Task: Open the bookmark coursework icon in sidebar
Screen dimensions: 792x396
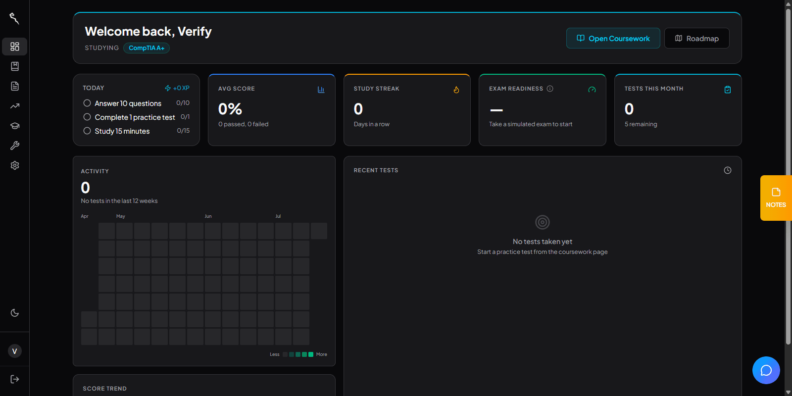Action: pos(15,66)
